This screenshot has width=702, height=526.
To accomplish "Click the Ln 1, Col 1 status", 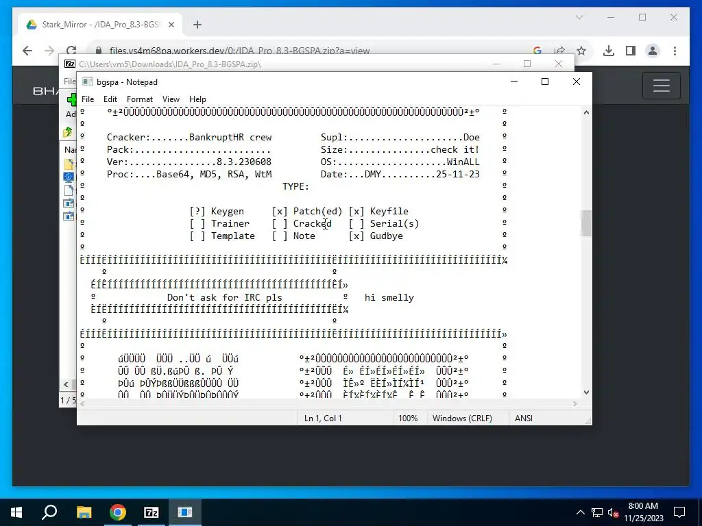I will click(323, 418).
